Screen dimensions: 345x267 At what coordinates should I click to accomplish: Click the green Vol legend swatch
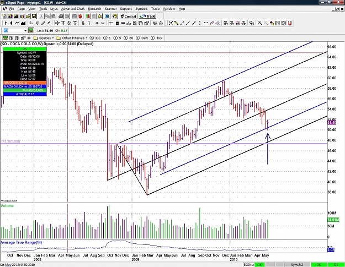[25, 90]
